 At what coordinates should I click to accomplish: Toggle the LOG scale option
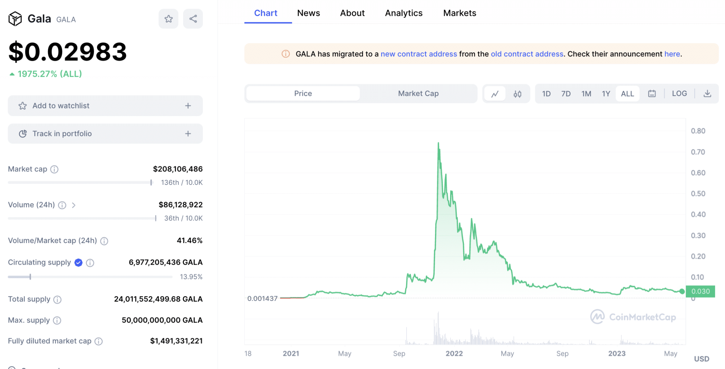pos(679,94)
